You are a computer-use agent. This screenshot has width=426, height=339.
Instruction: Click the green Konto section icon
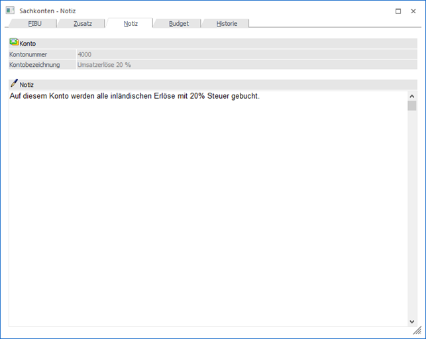tap(14, 42)
